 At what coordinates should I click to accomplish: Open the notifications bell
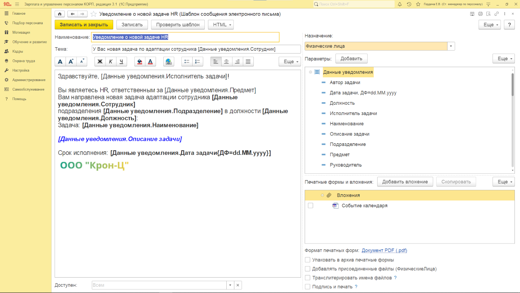[x=400, y=4]
